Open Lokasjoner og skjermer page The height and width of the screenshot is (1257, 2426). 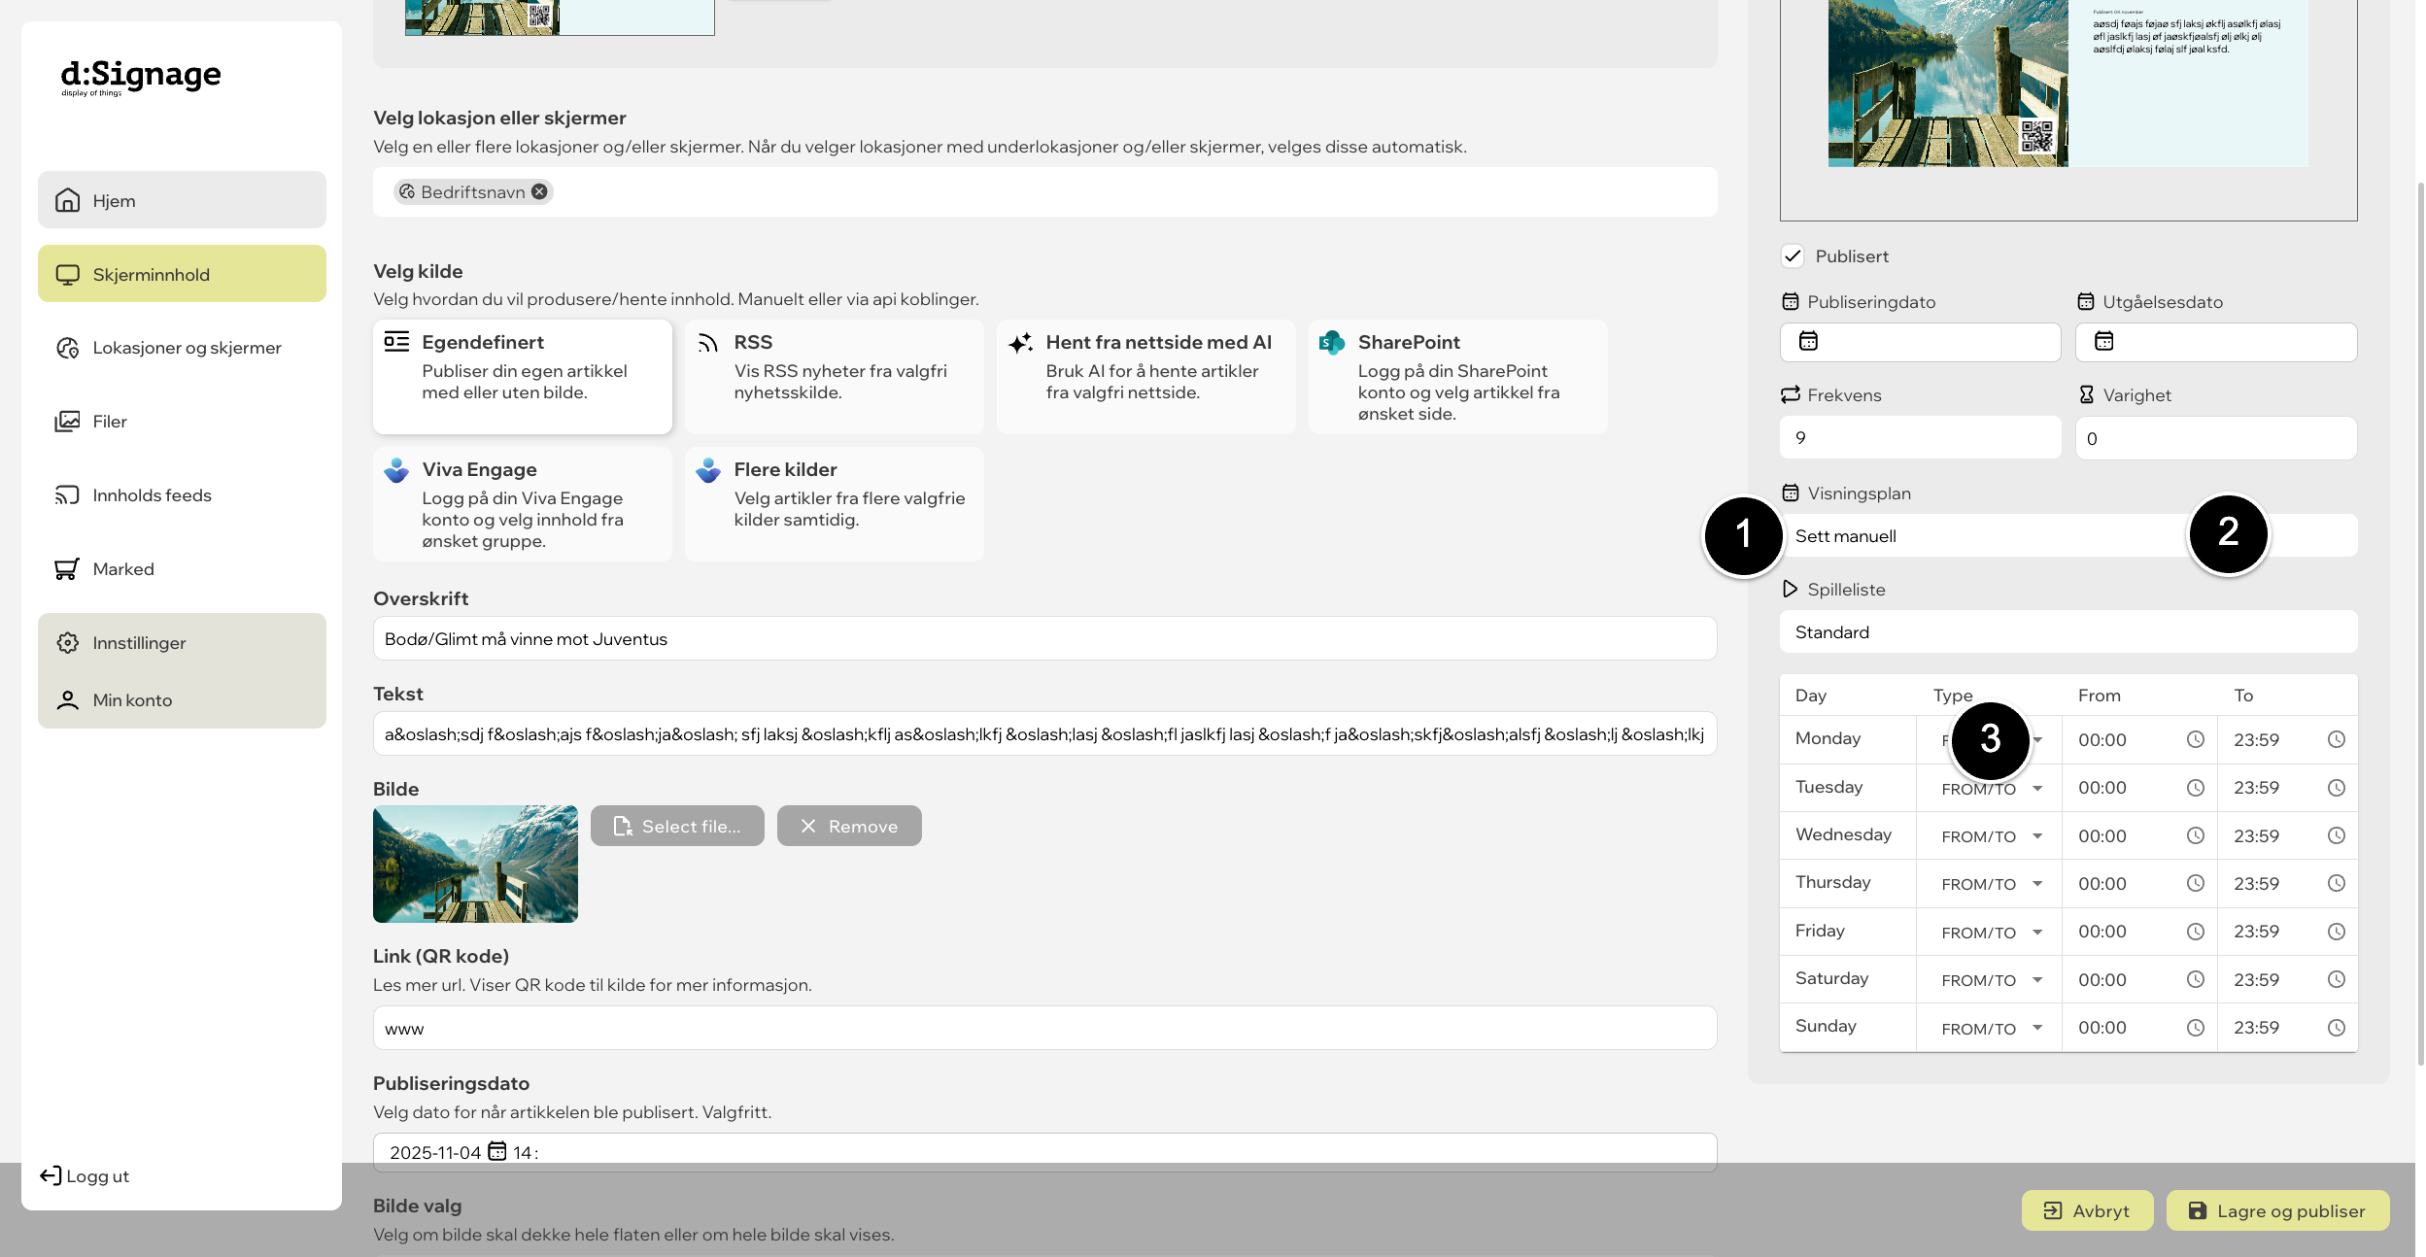click(x=182, y=348)
